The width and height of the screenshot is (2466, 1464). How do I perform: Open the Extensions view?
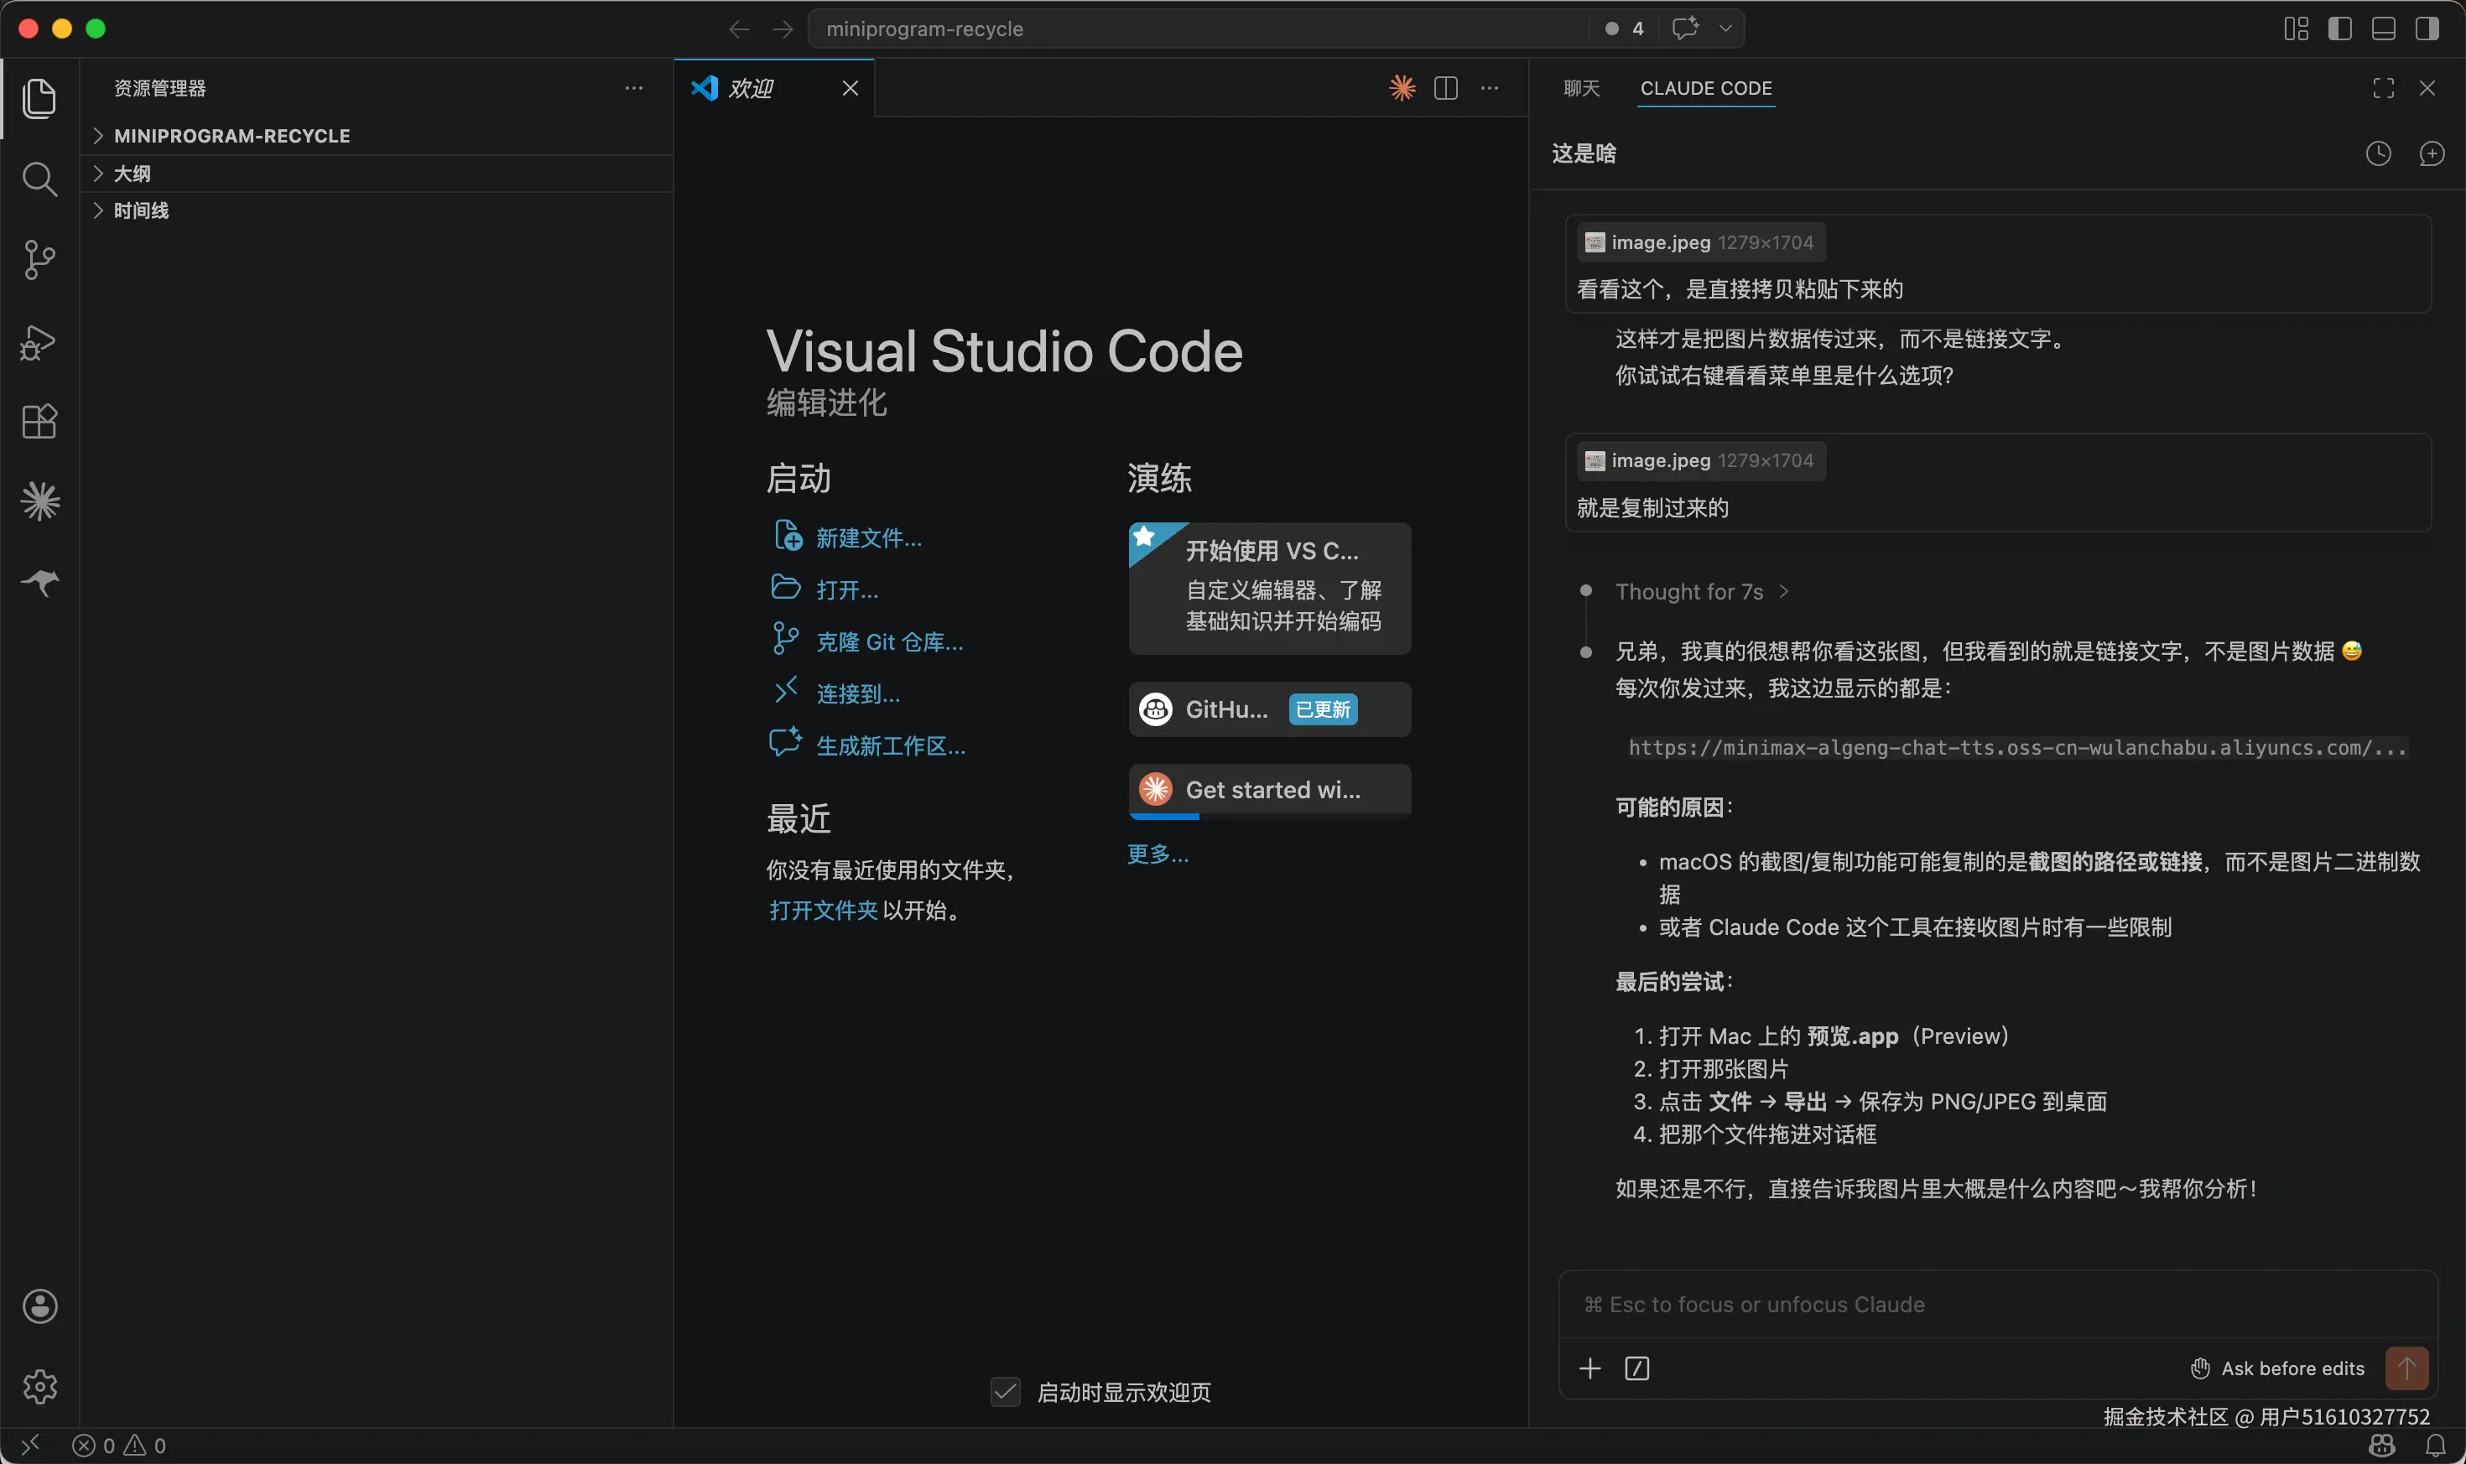(x=39, y=421)
